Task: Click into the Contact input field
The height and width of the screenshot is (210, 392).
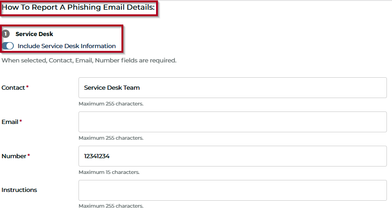Action: 233,88
